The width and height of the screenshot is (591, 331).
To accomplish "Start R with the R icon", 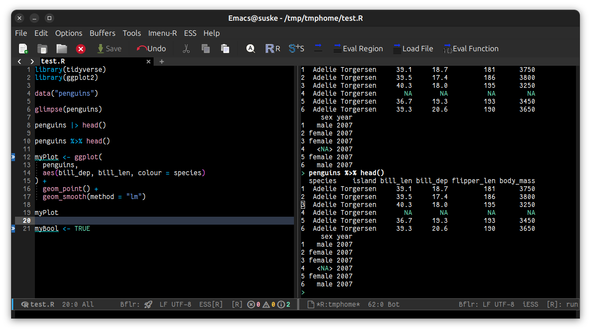I will 273,49.
